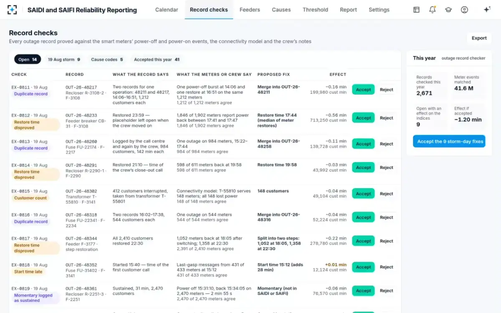
Task: Filter by 19 Aug storm
Action: coord(64,60)
